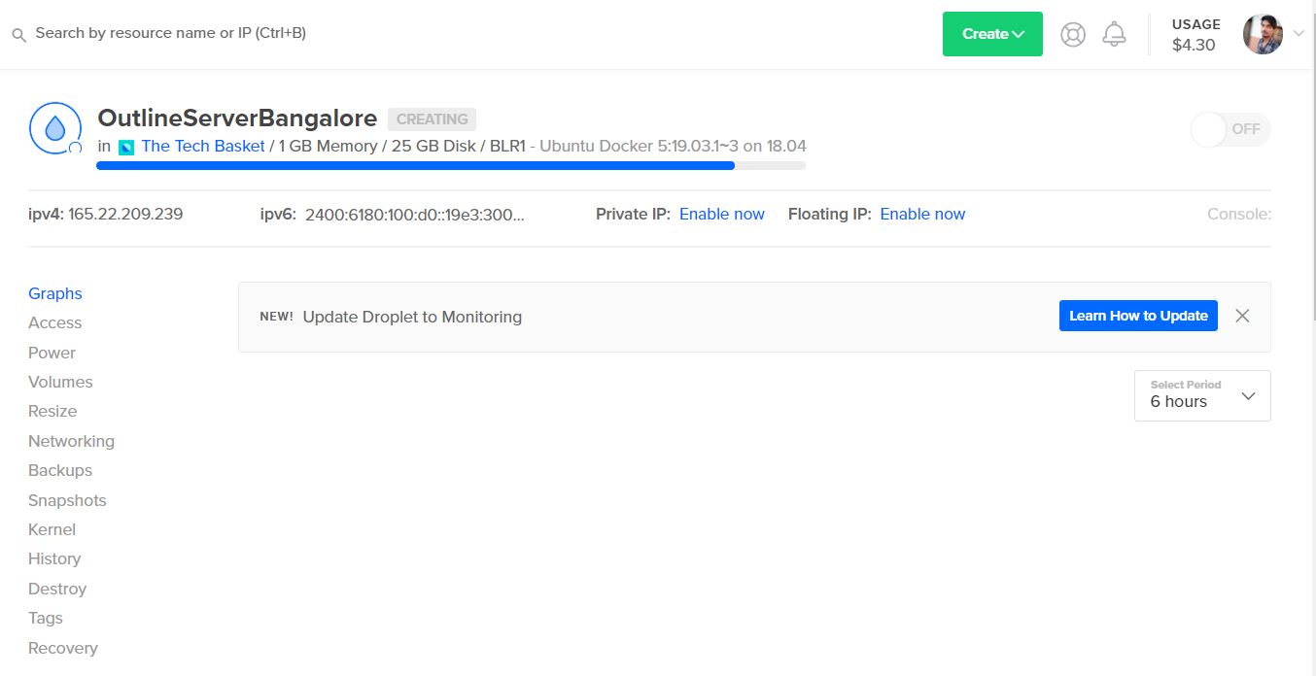Click the USAGE $4.30 amount
The height and width of the screenshot is (676, 1316).
tap(1195, 45)
